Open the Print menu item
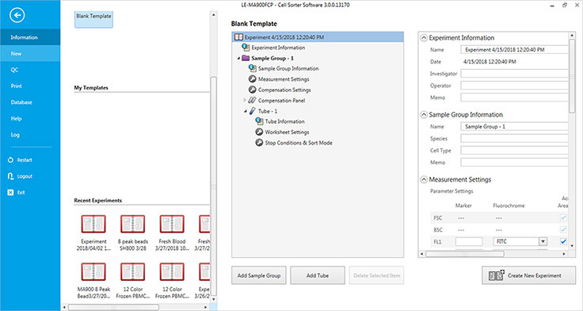 pyautogui.click(x=30, y=86)
